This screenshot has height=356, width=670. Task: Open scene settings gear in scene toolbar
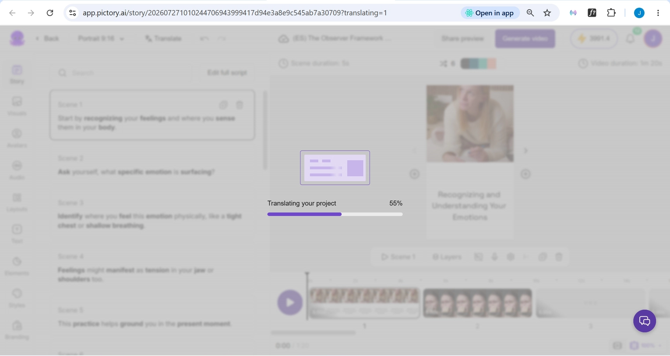coord(511,257)
